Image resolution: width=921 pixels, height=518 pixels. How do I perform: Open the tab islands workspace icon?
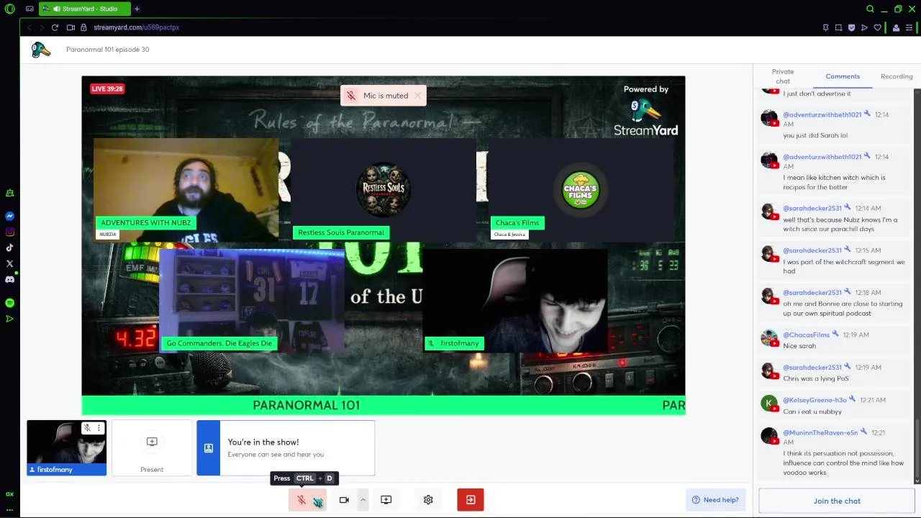click(x=30, y=9)
